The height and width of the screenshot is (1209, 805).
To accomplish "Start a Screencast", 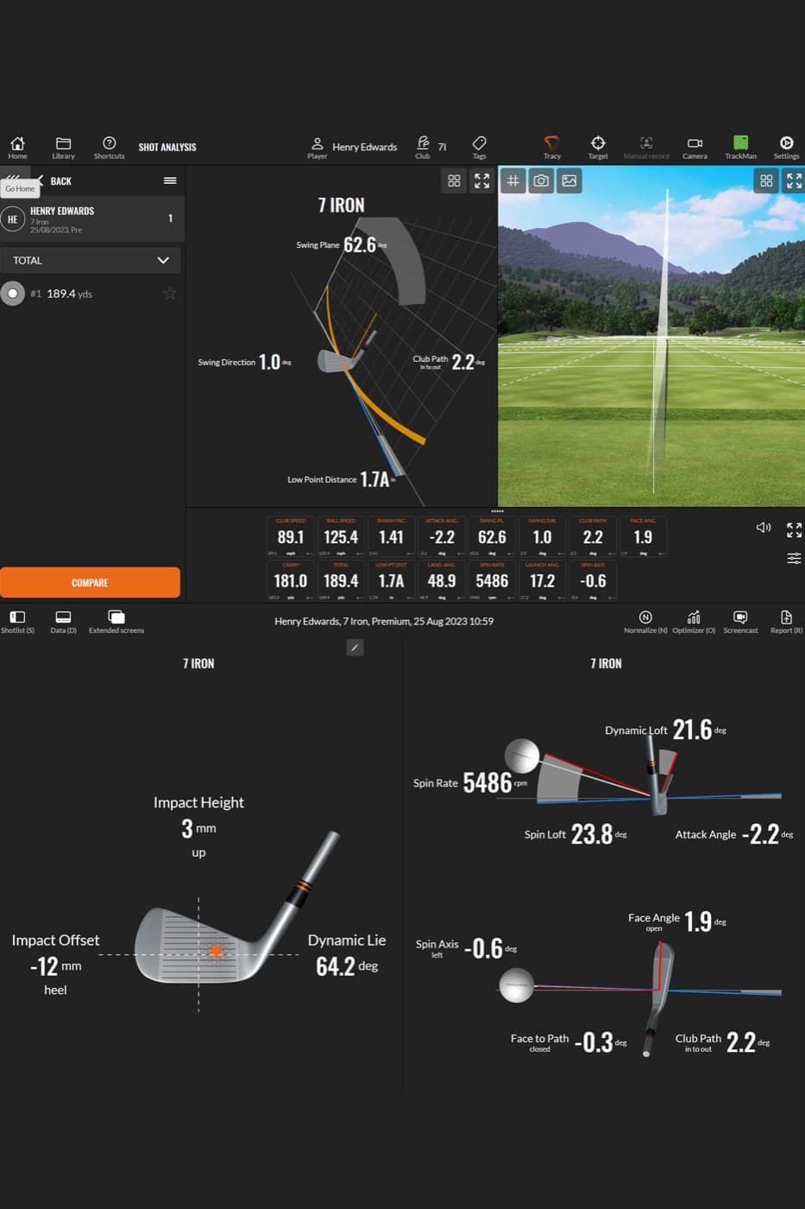I will pos(740,622).
